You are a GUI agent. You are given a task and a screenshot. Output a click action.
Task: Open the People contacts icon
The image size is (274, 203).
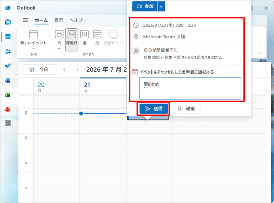(8, 51)
